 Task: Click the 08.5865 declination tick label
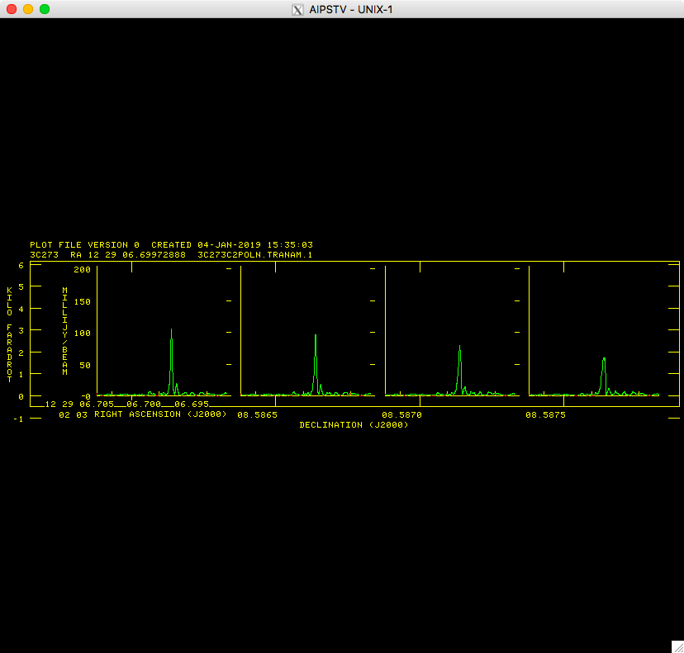pos(257,414)
